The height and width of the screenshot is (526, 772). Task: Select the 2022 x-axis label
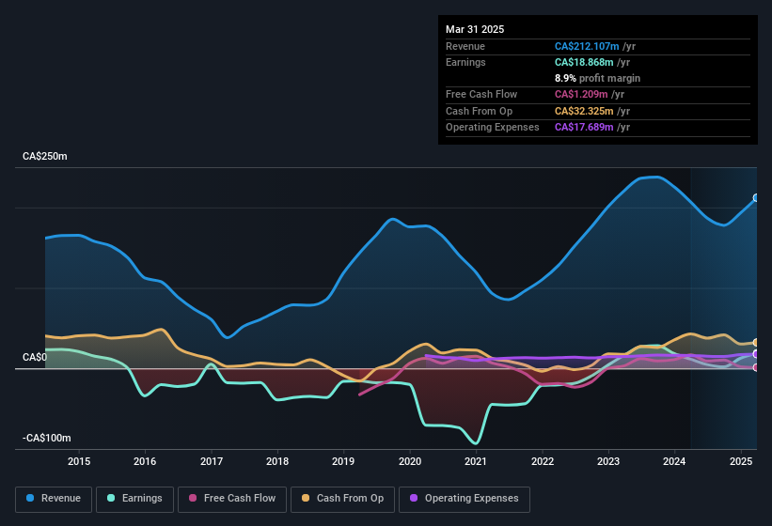542,461
